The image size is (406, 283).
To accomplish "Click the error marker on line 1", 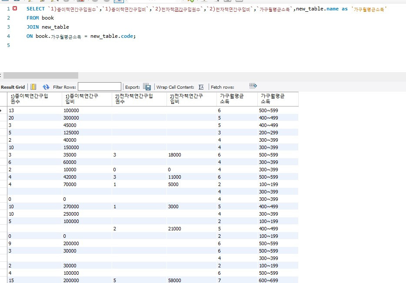I will tap(15, 8).
